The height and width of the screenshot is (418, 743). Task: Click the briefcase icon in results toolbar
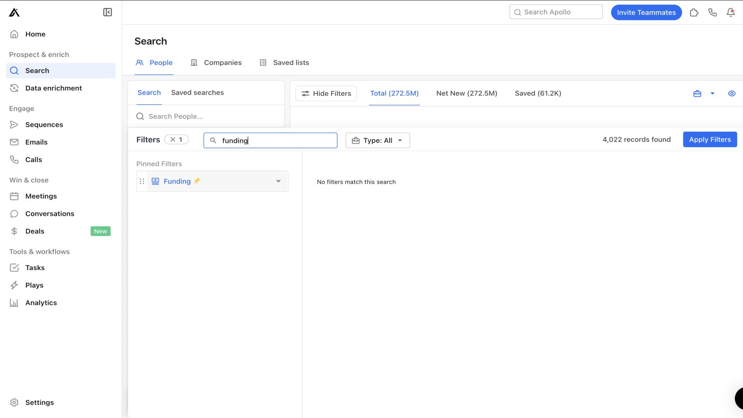click(x=697, y=94)
